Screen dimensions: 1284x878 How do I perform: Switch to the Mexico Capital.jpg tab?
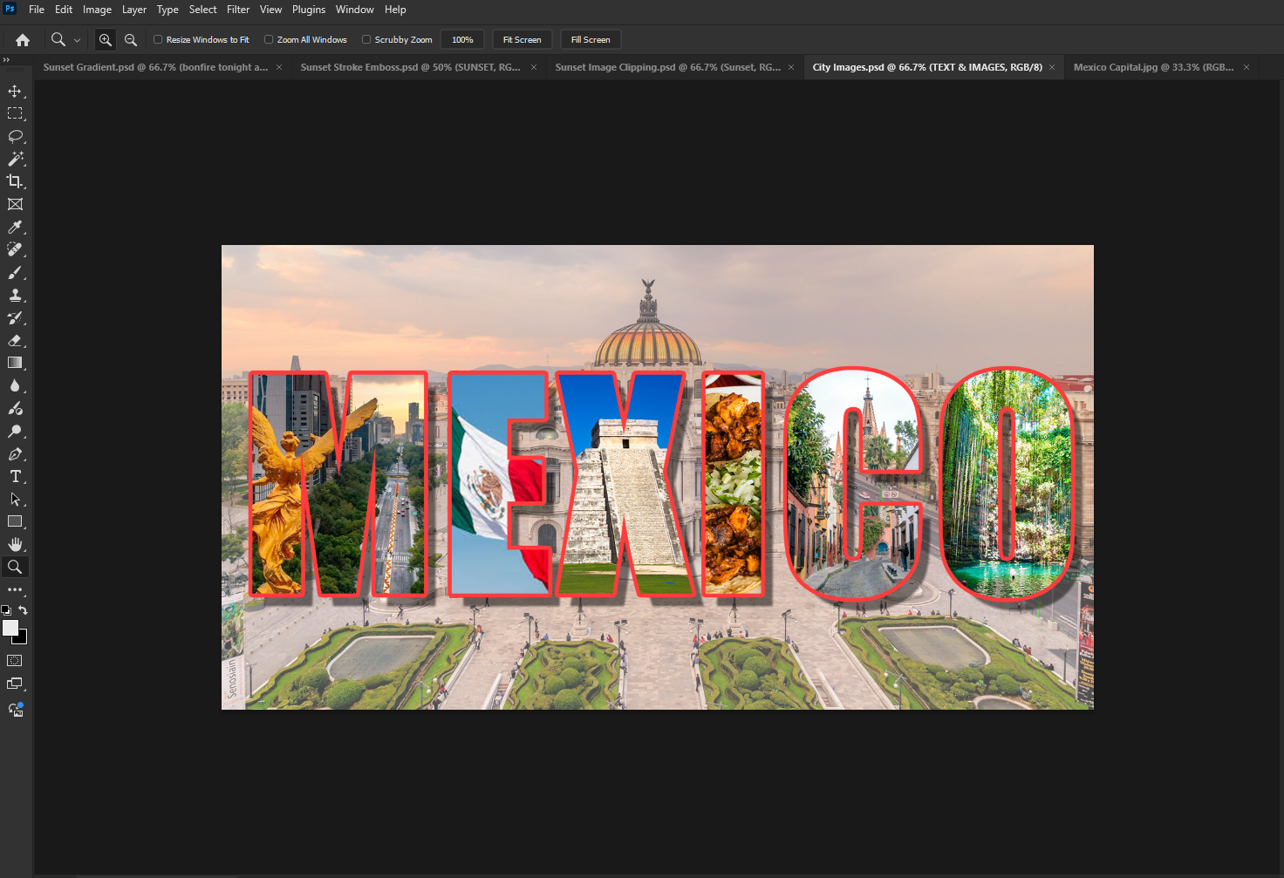[x=1153, y=66]
